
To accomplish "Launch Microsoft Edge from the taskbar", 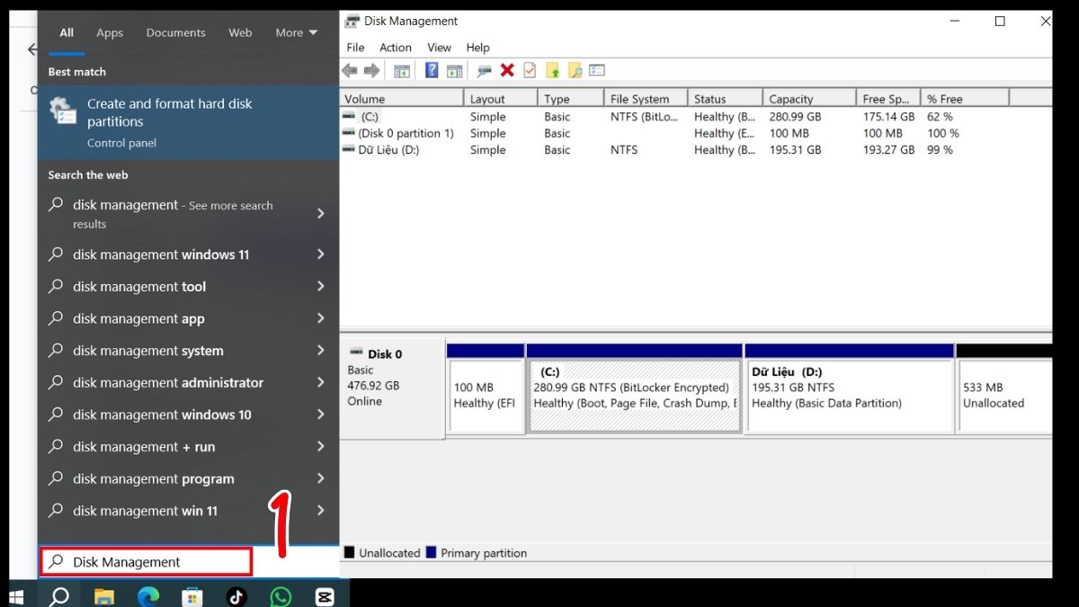I will [x=147, y=596].
